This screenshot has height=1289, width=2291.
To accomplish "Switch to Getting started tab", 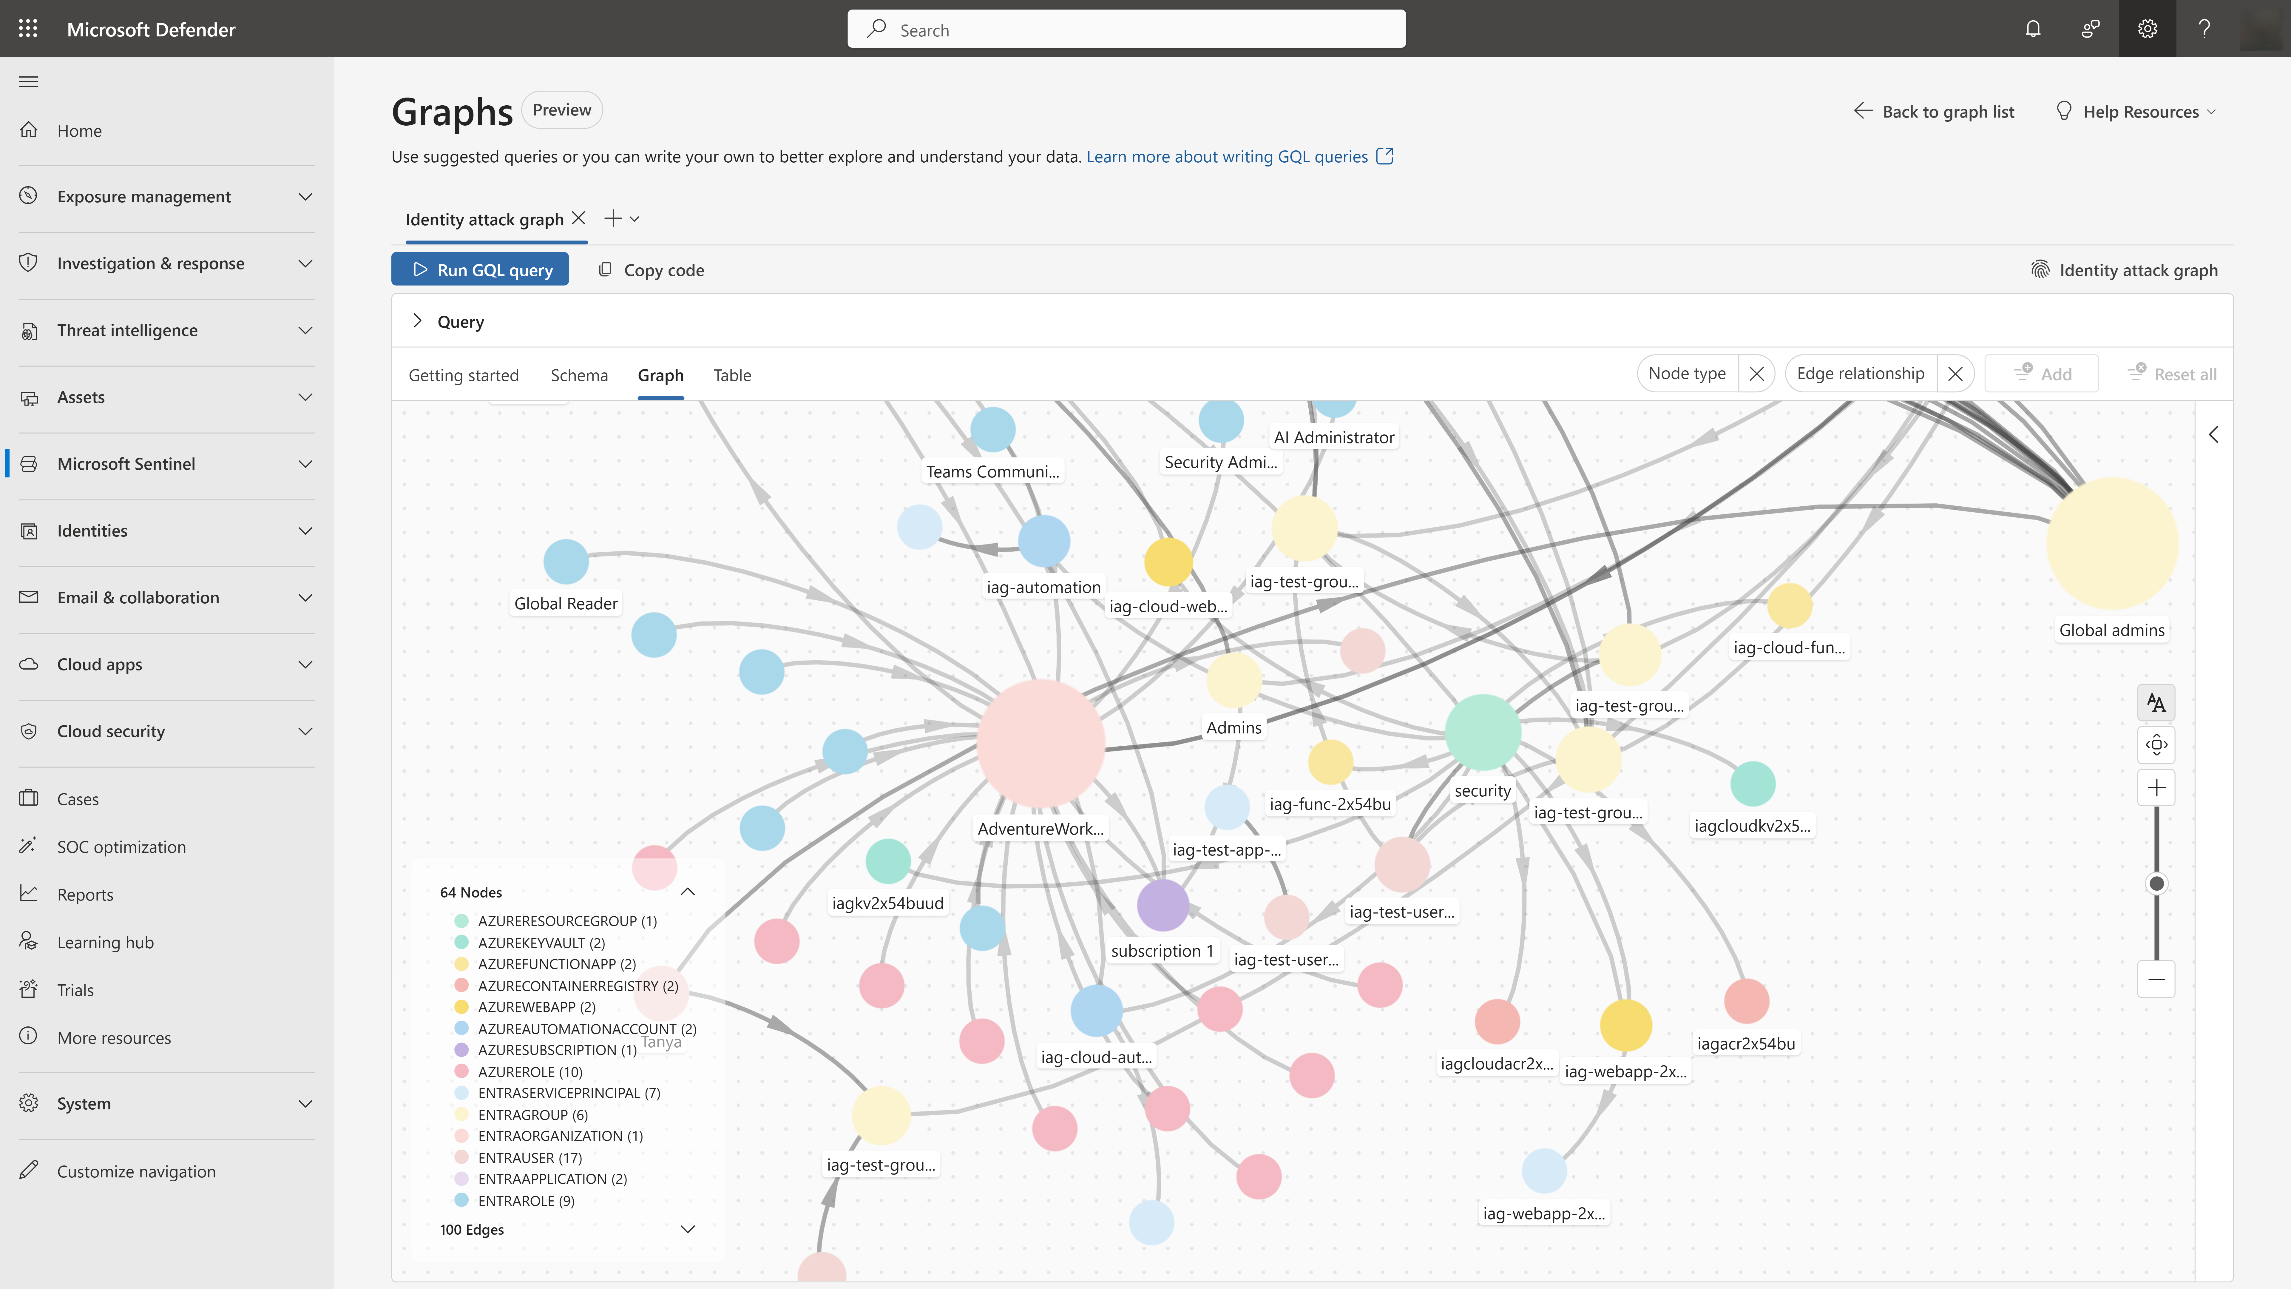I will click(463, 375).
